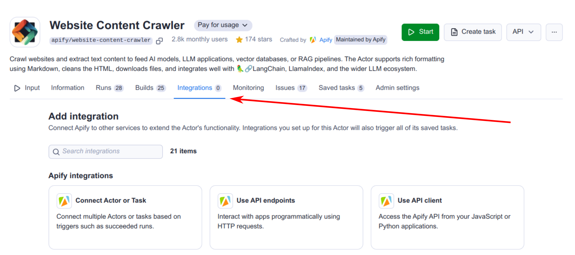Switch to the Monitoring tab
The height and width of the screenshot is (255, 575).
[248, 88]
